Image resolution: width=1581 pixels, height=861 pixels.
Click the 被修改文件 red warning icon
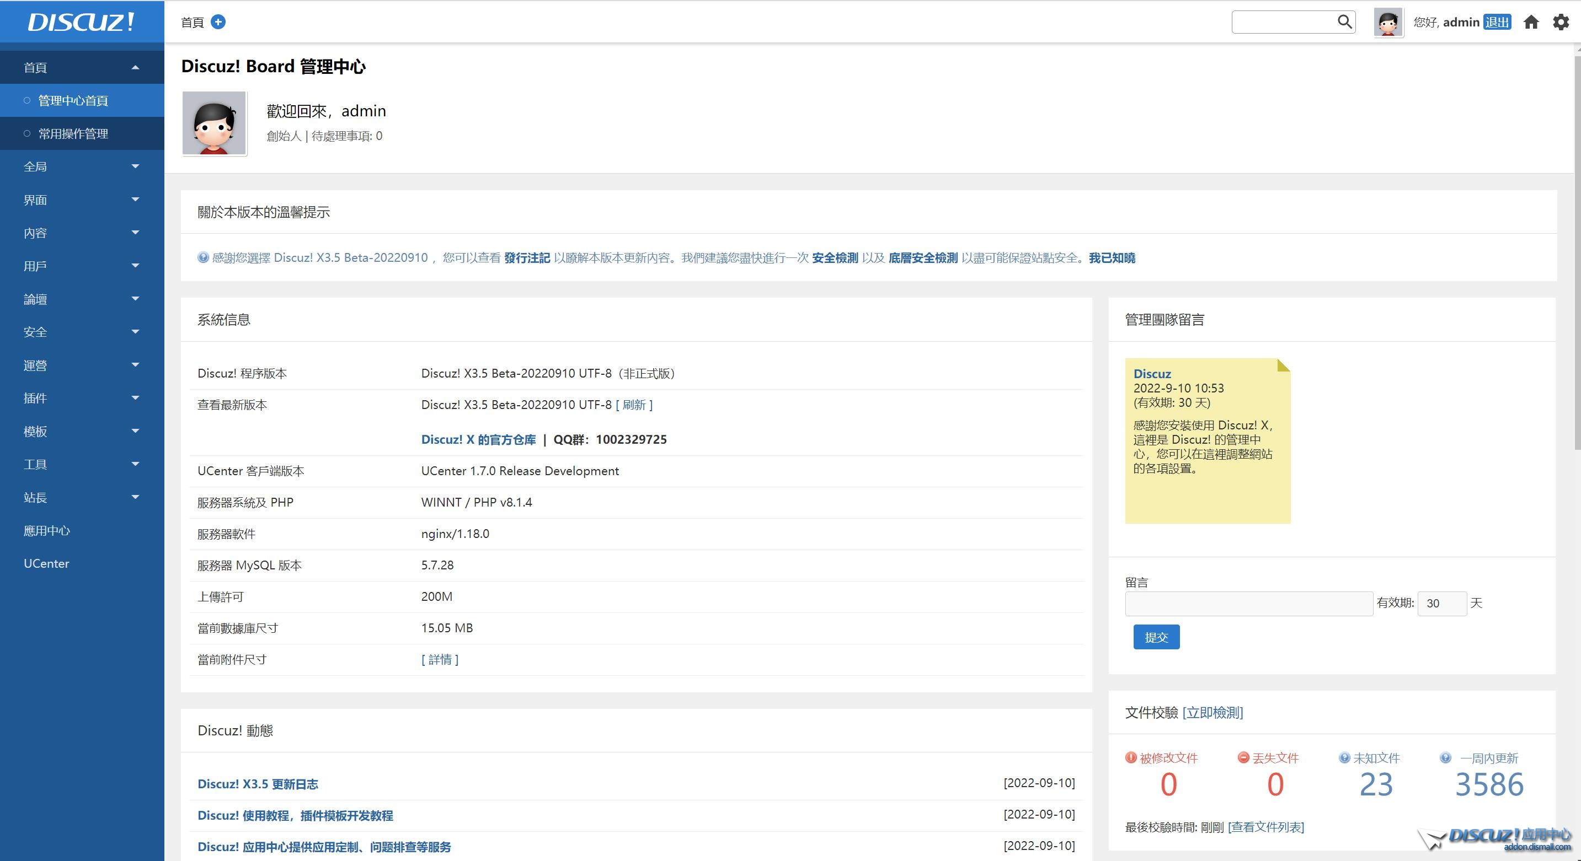pyautogui.click(x=1130, y=757)
